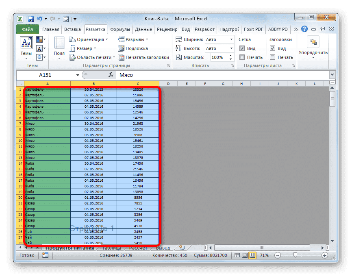Screen dimensions: 352x276
Task: Click the page layout view icon in status bar
Action: pos(244,255)
